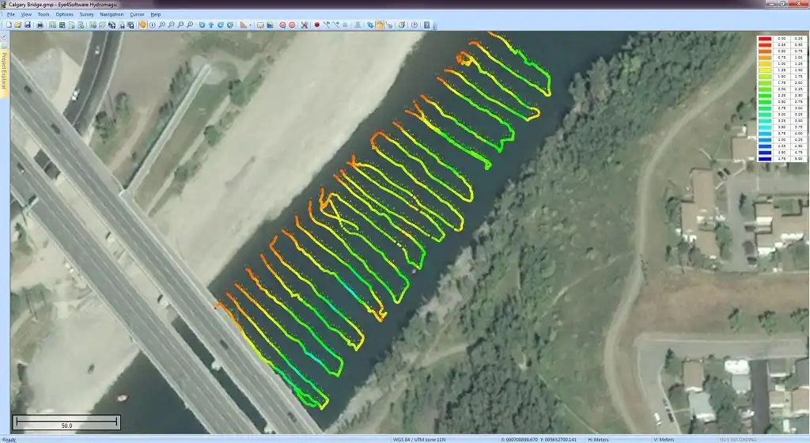Open the Navigation menu
The image size is (810, 443).
click(112, 14)
